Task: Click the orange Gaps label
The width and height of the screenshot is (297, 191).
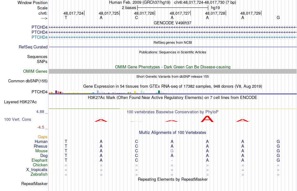Action: (43, 137)
